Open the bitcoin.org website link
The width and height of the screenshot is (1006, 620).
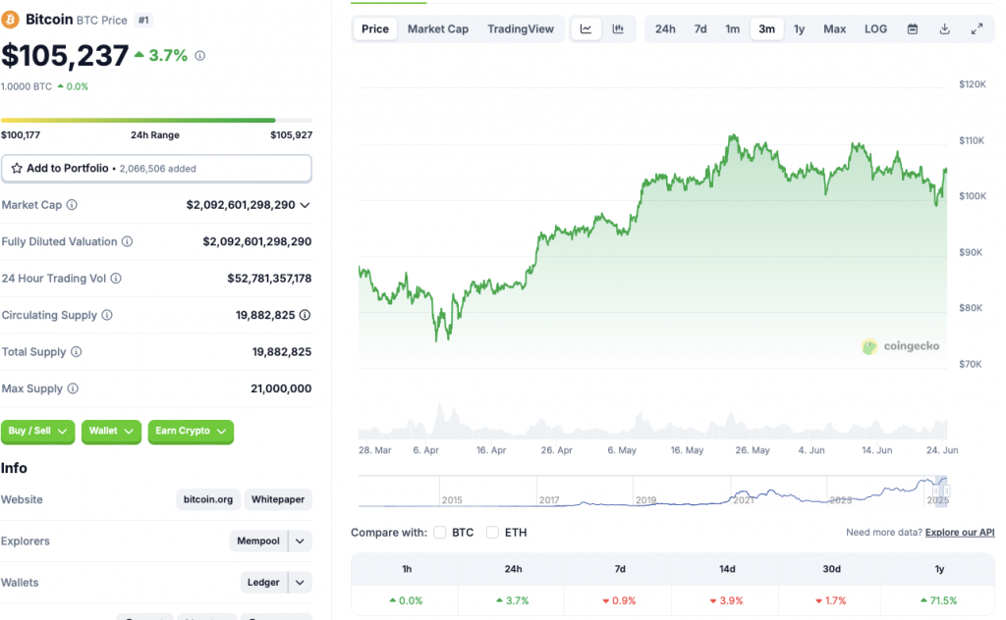point(208,499)
